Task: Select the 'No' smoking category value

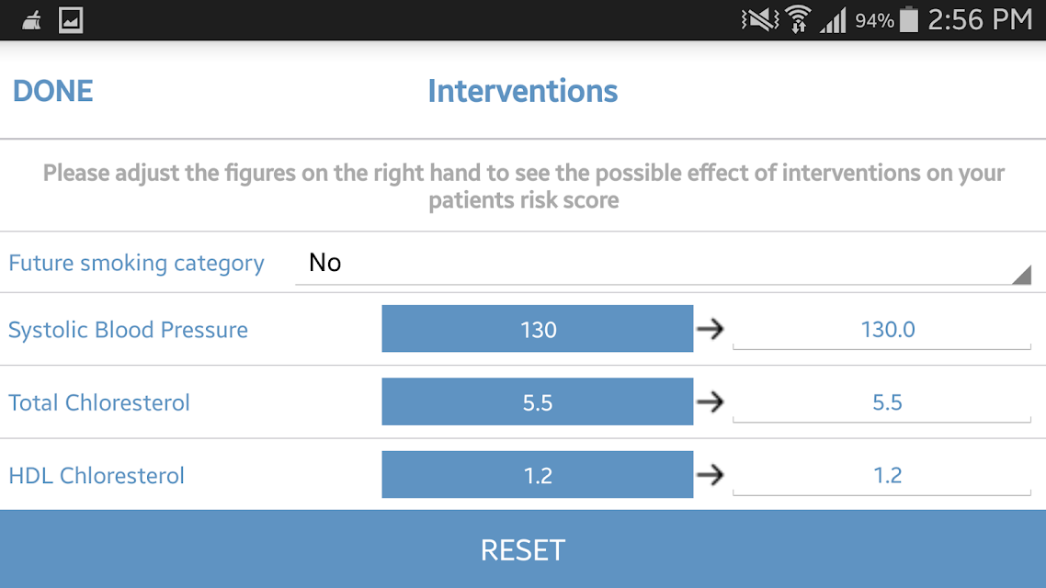Action: click(324, 263)
